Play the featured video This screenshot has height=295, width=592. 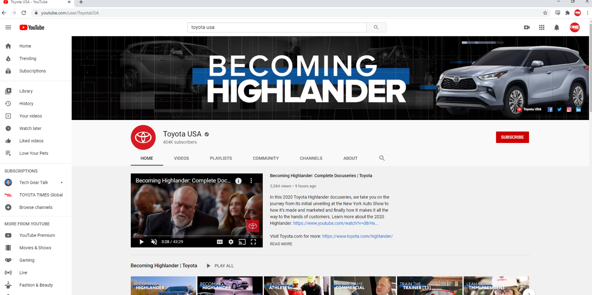pos(141,242)
